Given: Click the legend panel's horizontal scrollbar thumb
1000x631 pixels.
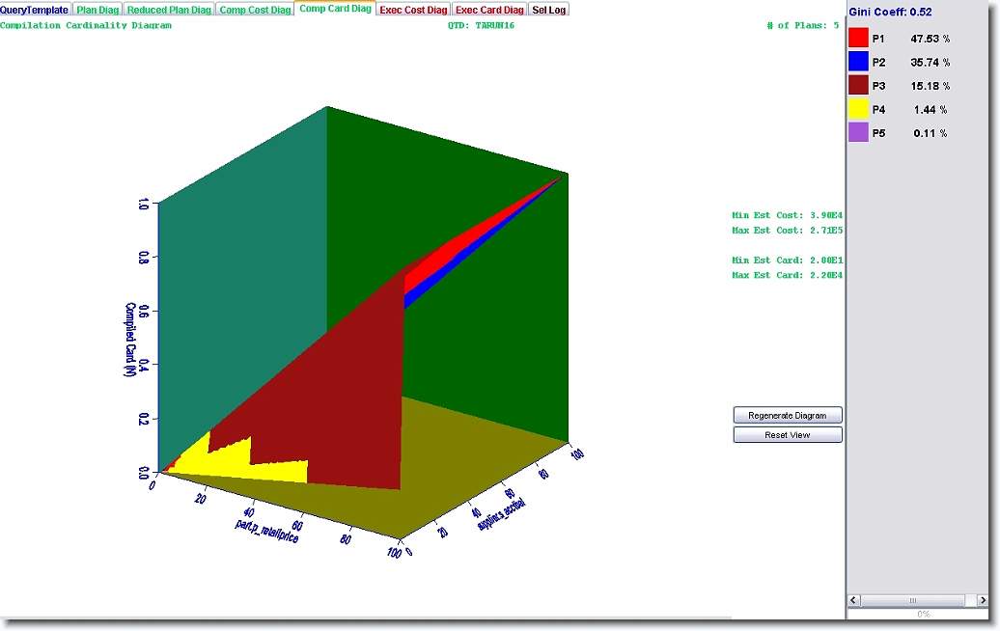Looking at the screenshot, I should pos(912,600).
